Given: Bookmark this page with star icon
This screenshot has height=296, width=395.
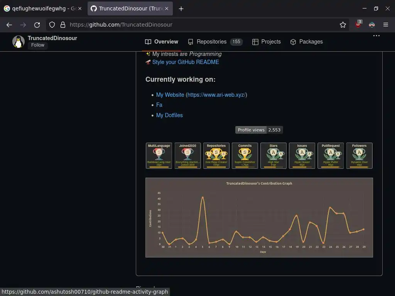Looking at the screenshot, I should coord(343,25).
